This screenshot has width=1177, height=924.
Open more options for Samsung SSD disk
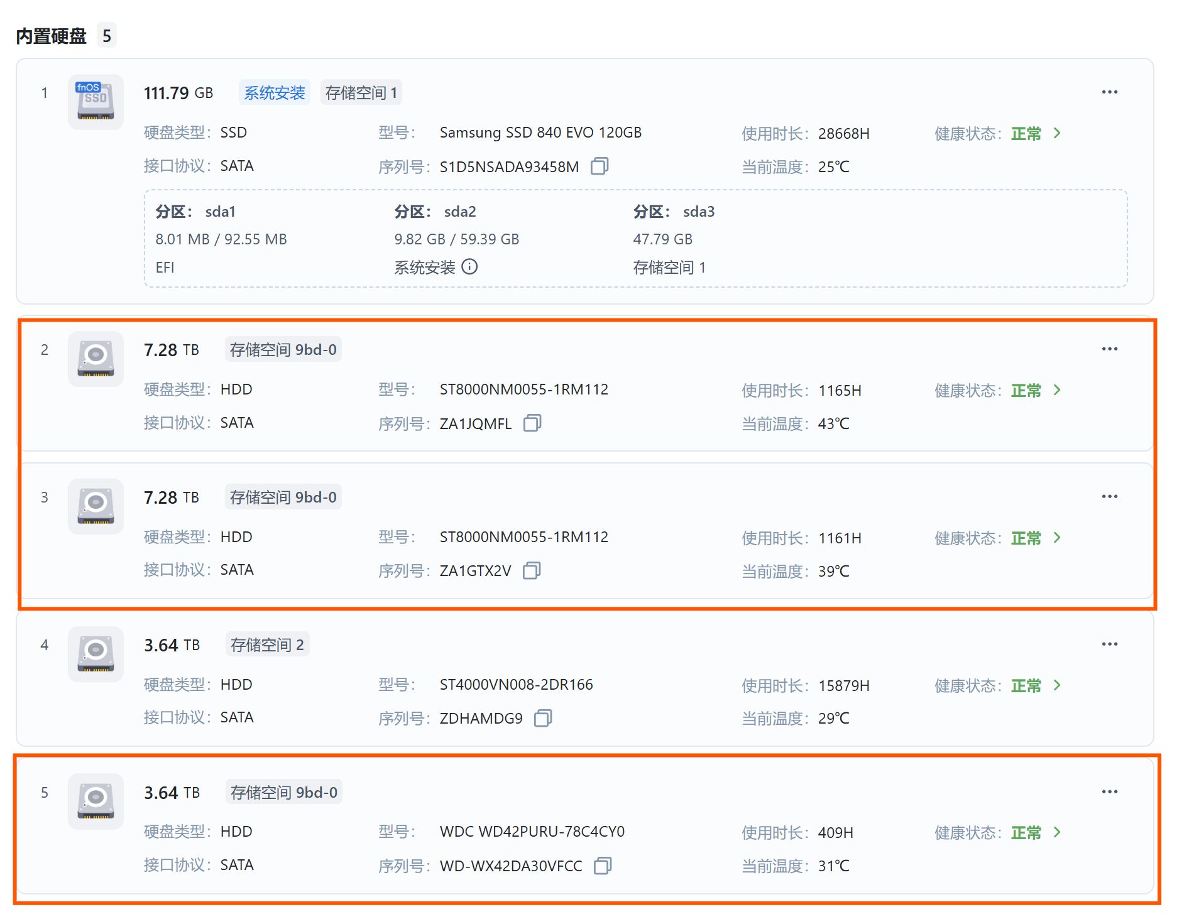1109,92
